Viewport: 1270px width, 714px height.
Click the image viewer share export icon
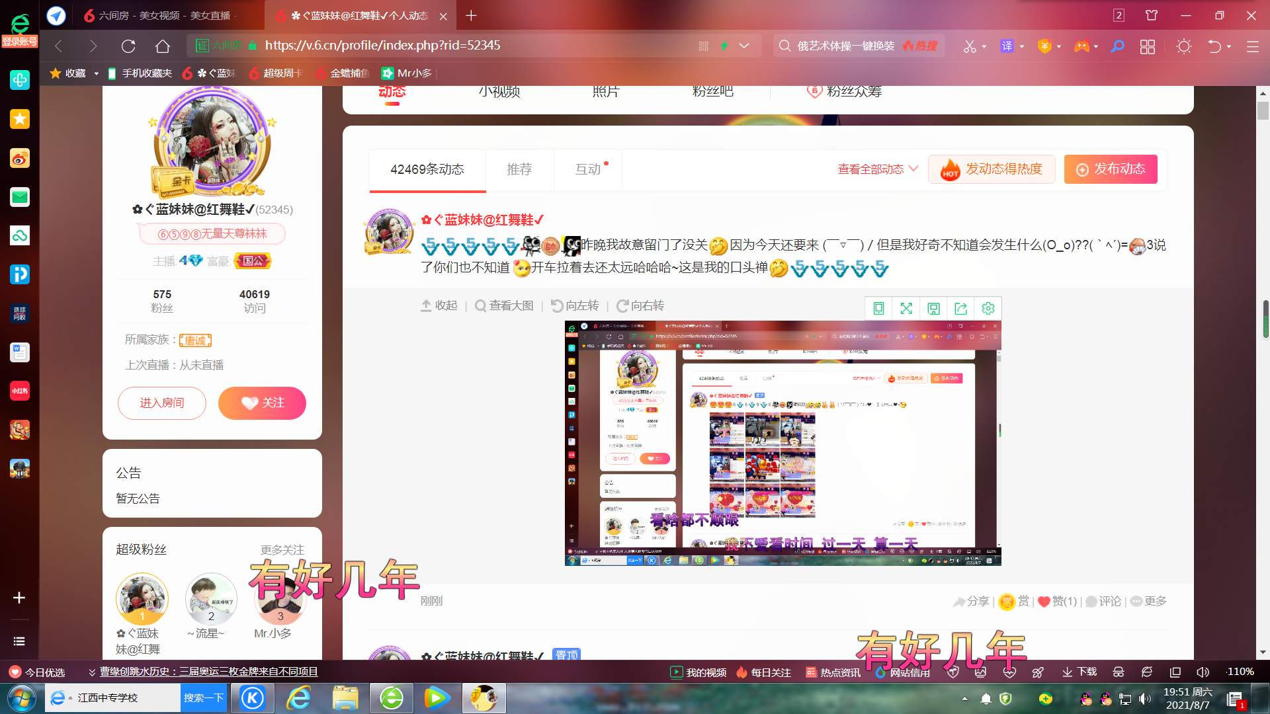(x=960, y=309)
